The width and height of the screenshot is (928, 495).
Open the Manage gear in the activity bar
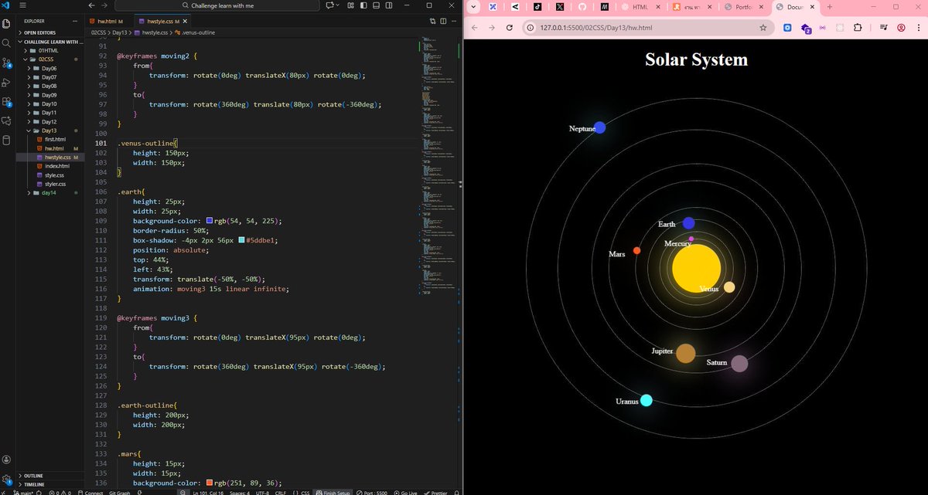pyautogui.click(x=7, y=478)
